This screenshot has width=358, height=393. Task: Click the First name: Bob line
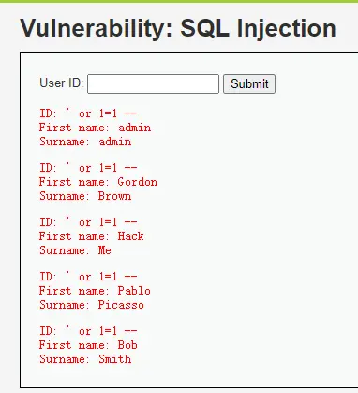click(88, 345)
